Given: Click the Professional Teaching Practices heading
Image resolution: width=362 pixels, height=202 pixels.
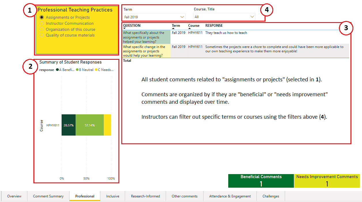Looking at the screenshot, I should click(x=75, y=10).
